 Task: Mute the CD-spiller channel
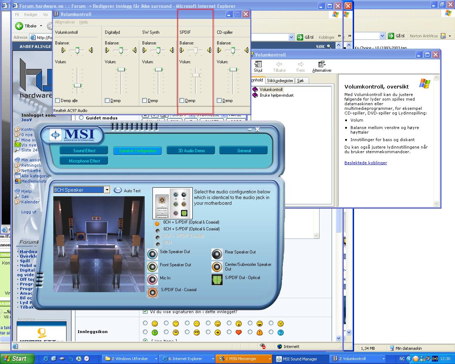pos(219,101)
